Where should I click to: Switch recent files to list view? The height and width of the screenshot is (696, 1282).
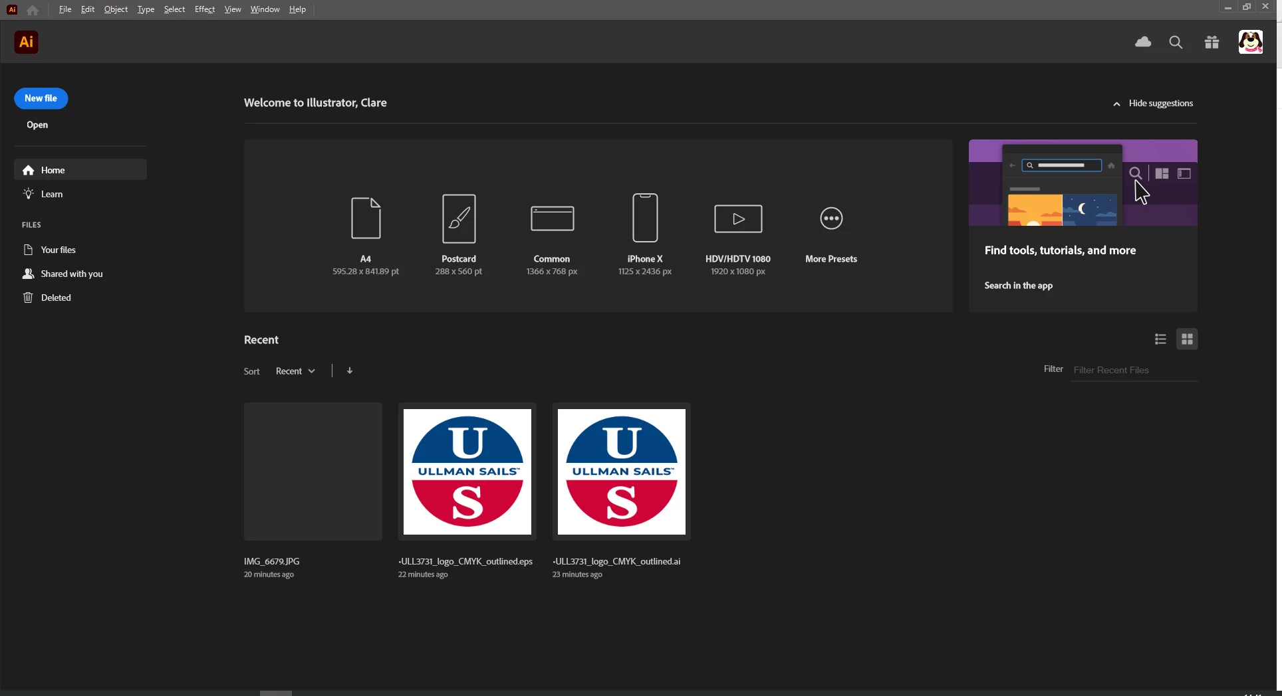click(1160, 339)
